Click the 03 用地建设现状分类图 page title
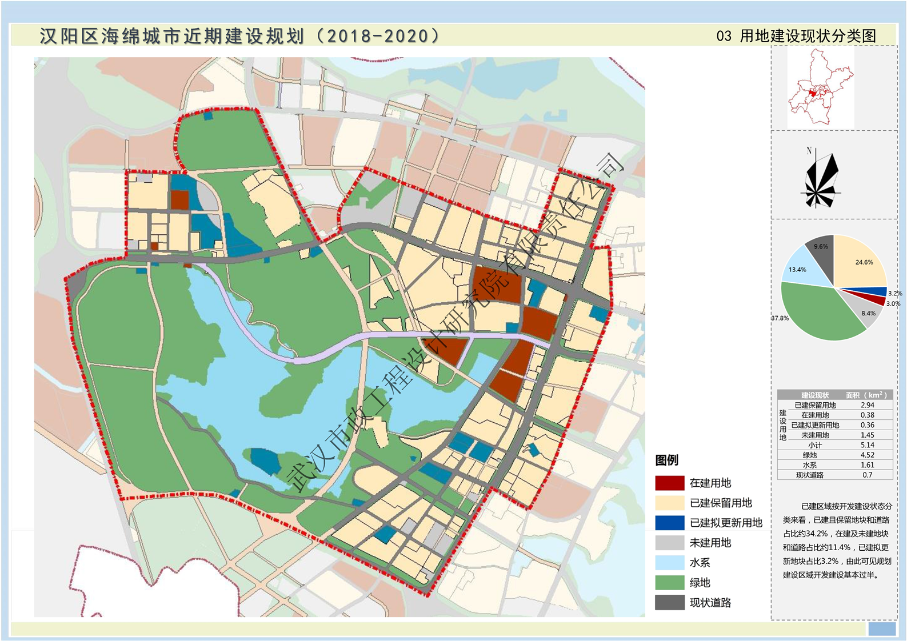This screenshot has width=907, height=641. pos(796,36)
